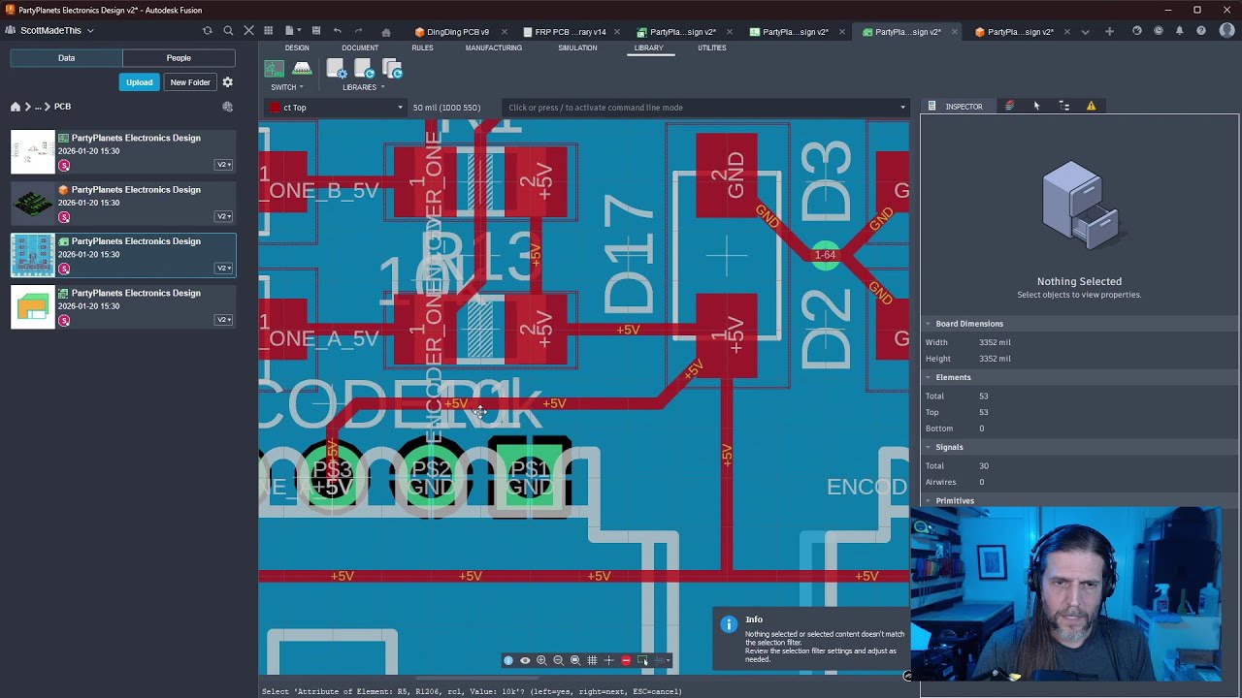Click the New Folder button
Image resolution: width=1242 pixels, height=698 pixels.
coord(190,82)
